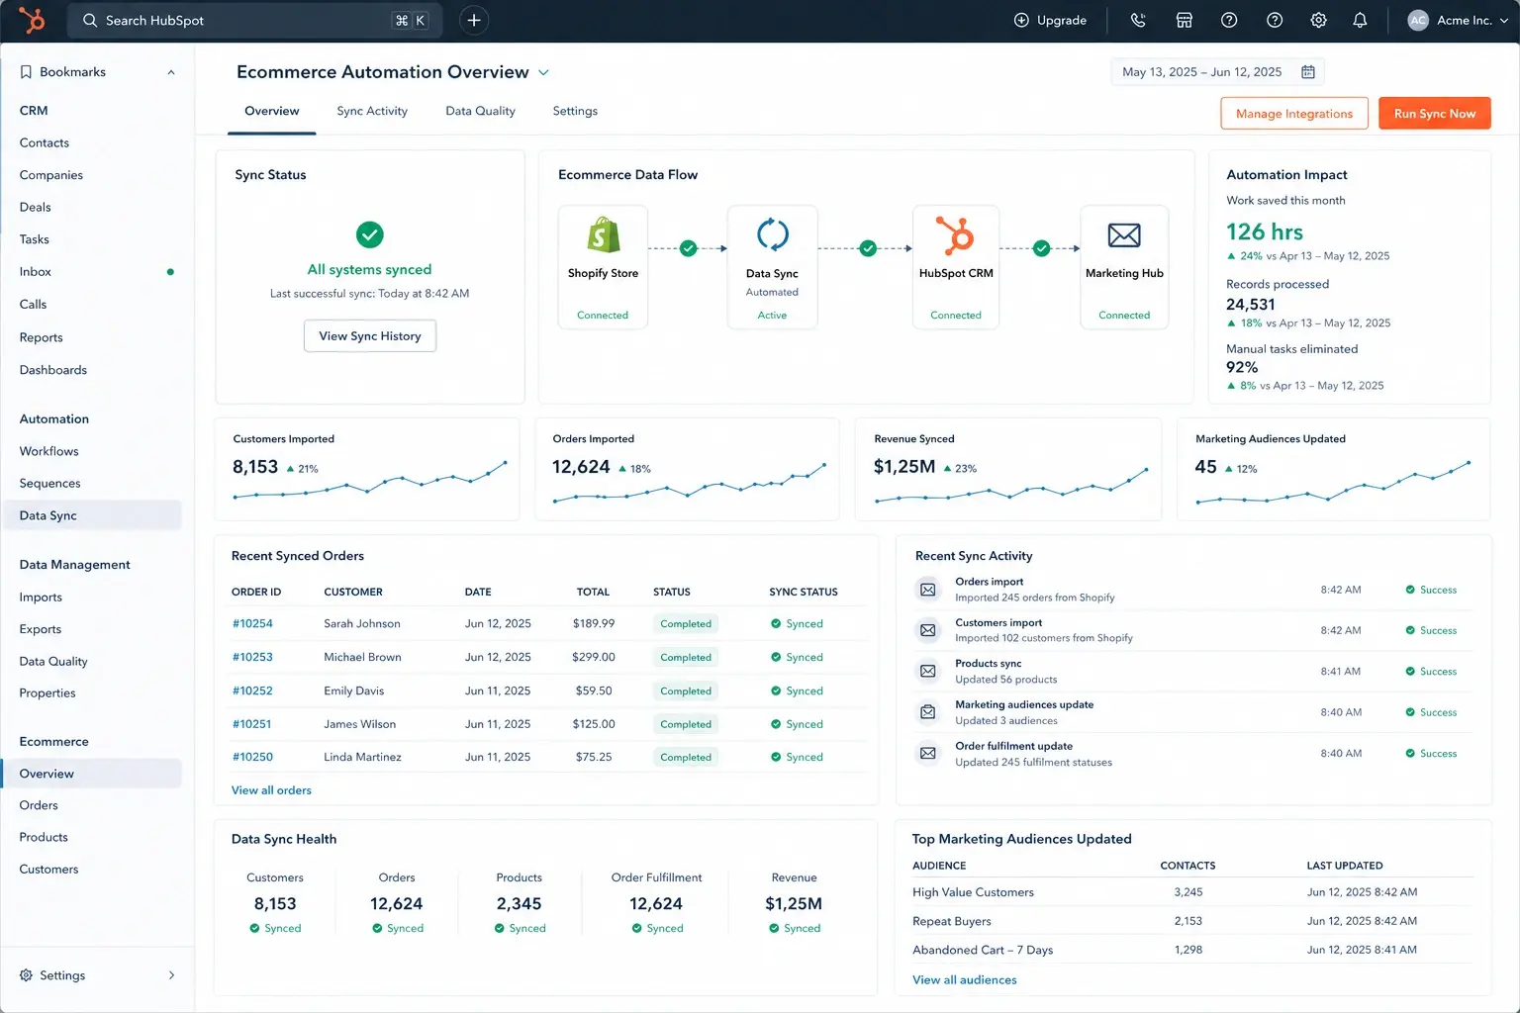
Task: Click the sidebar Settings gear icon
Action: tap(26, 975)
